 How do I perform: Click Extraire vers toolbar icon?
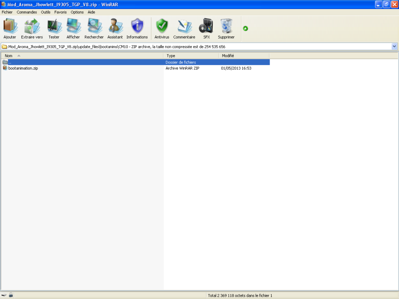[32, 28]
